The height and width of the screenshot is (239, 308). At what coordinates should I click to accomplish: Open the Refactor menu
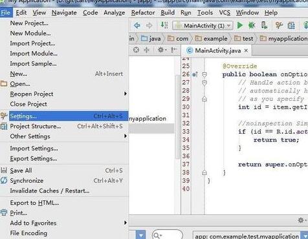[x=143, y=13]
